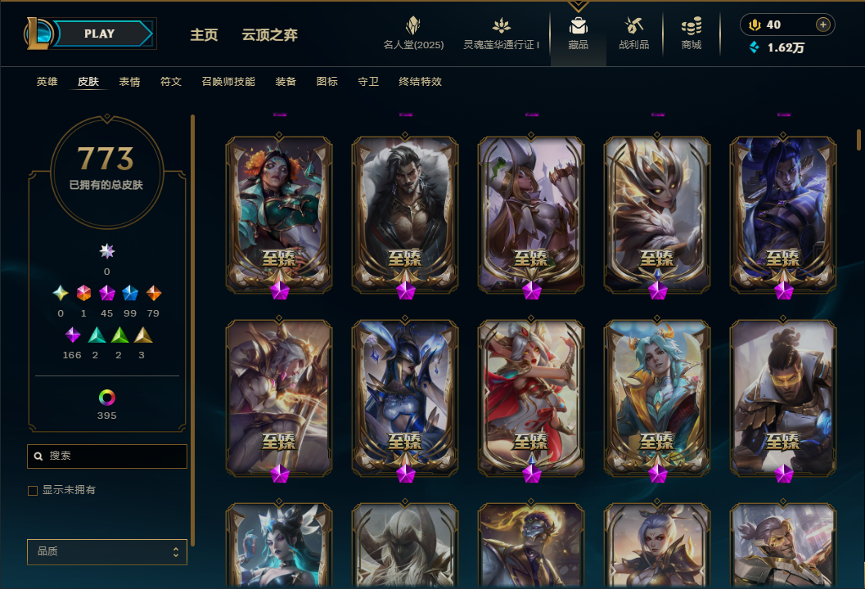Switch to the 英雄 tab
Screen dimensions: 865x589
coord(47,82)
